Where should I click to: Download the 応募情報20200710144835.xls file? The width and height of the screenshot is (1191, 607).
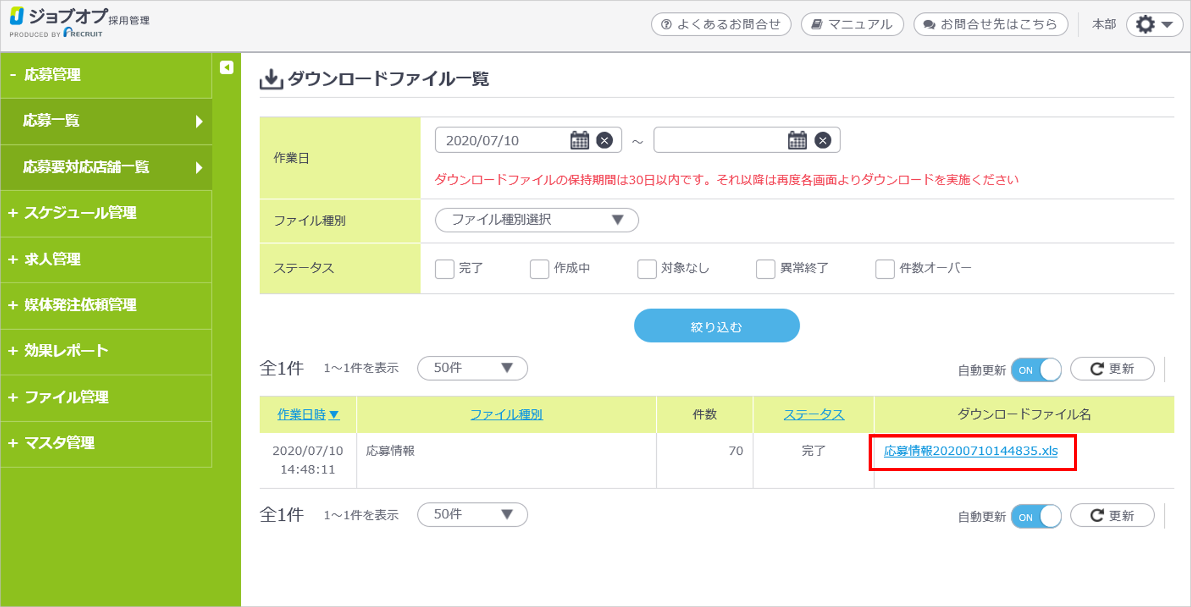click(970, 451)
